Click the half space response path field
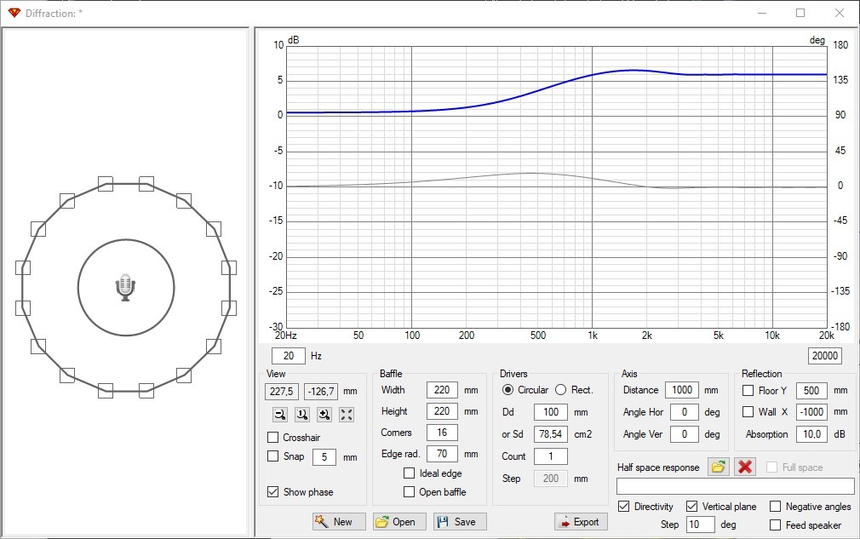This screenshot has height=539, width=860. [735, 486]
